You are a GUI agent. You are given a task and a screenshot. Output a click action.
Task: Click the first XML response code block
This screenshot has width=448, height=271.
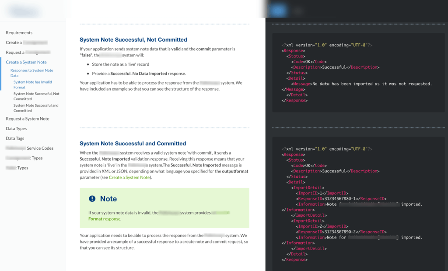point(358,73)
